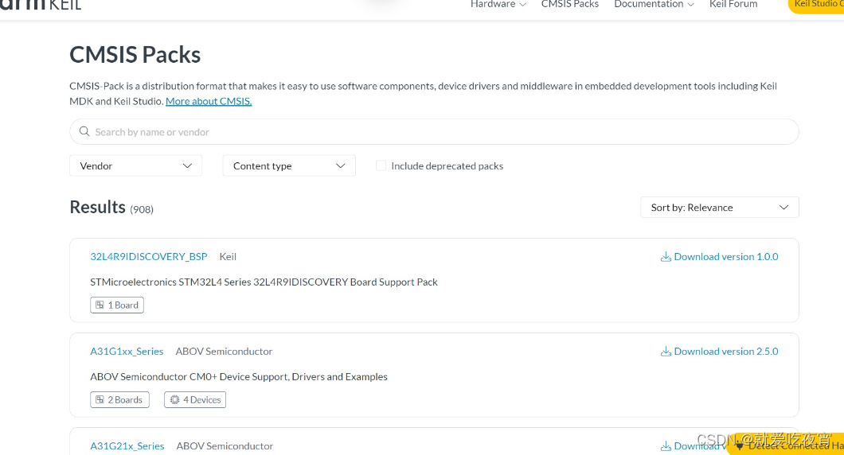
Task: Open the Content type dropdown
Action: 289,165
